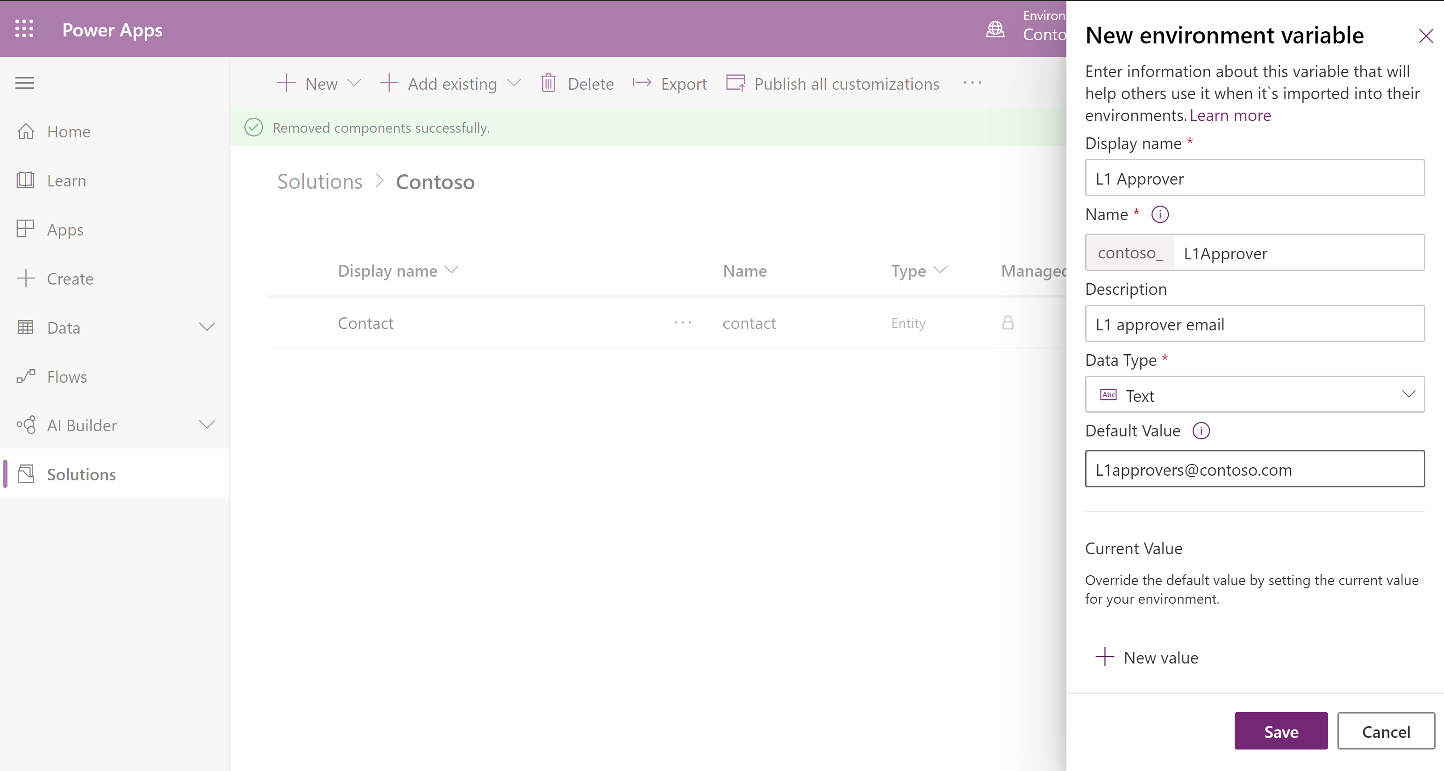
Task: Click the Default Value input field
Action: [1255, 469]
